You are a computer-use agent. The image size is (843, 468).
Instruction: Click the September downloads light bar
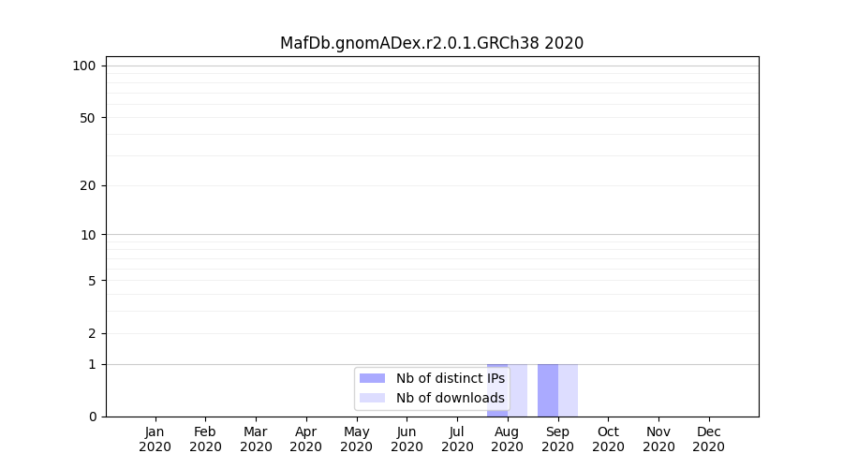click(x=568, y=390)
